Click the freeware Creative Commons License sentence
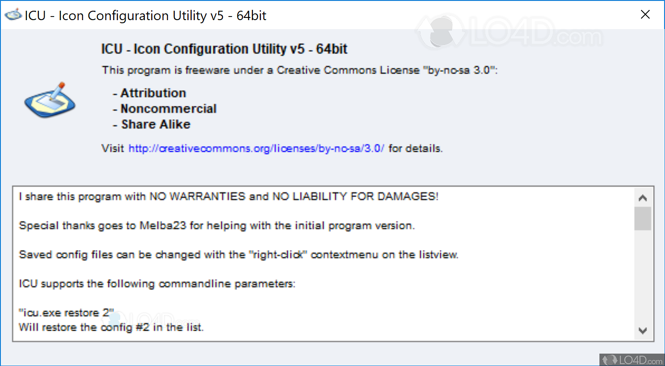The image size is (665, 366). tap(299, 70)
